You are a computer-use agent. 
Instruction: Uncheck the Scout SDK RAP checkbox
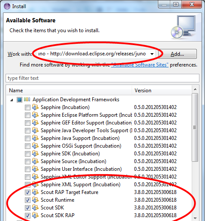point(27,215)
